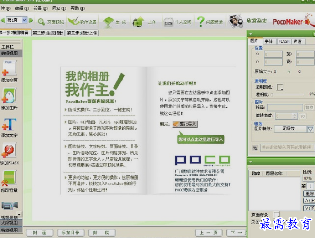
Task: Collapse the lower layers panel arrow
Action: pos(251,162)
